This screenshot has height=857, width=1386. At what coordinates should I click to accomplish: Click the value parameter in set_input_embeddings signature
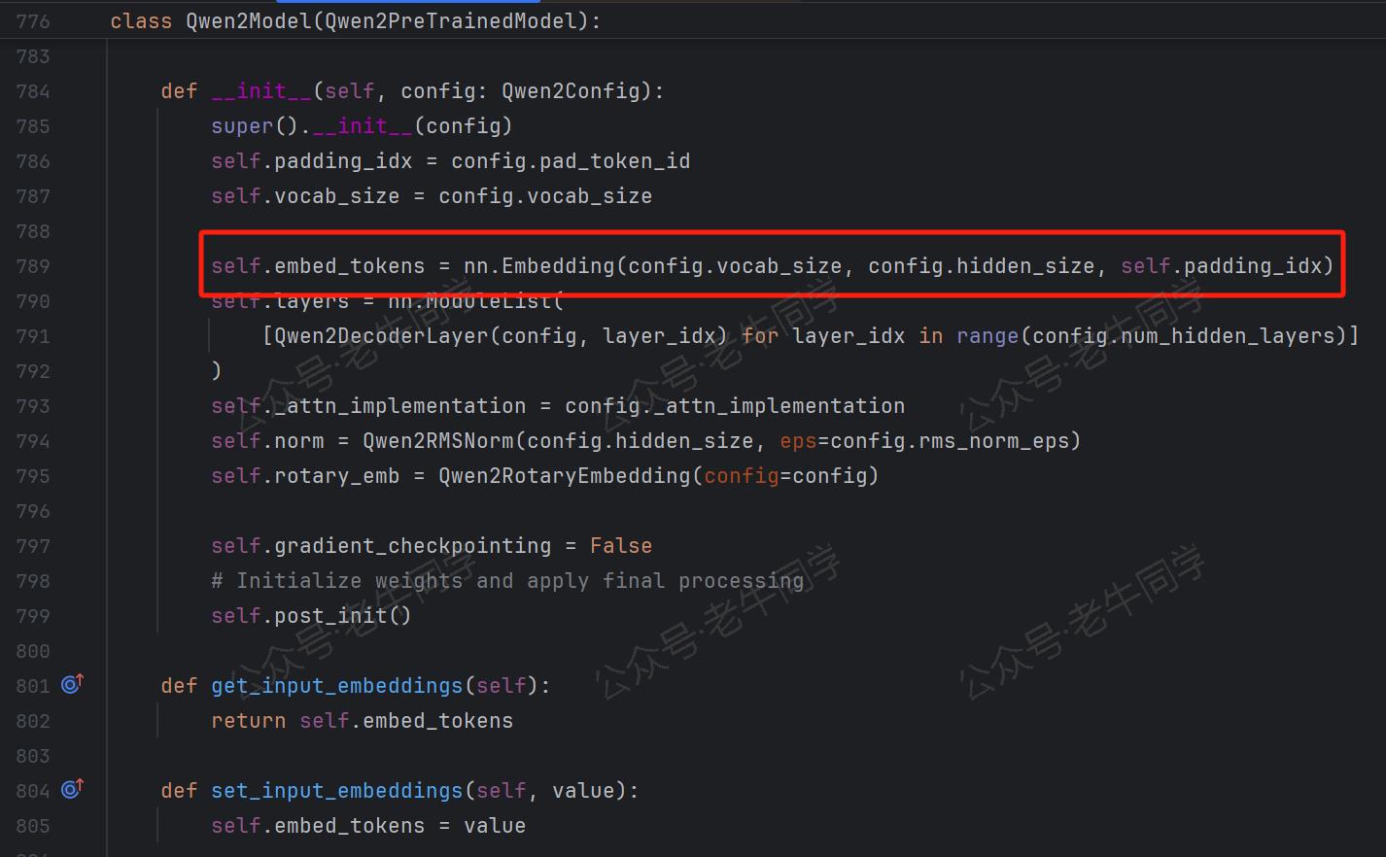[583, 791]
